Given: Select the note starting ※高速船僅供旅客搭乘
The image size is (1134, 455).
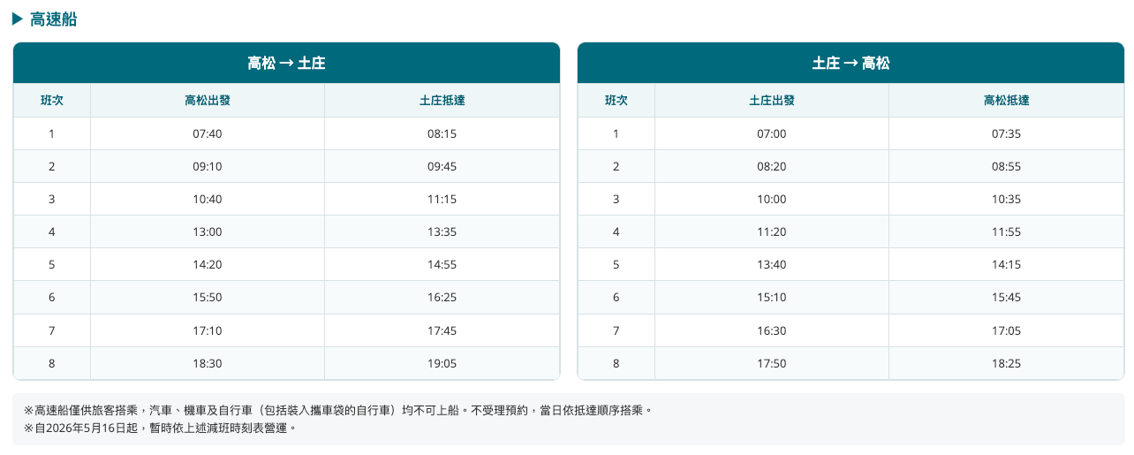Looking at the screenshot, I should (338, 411).
